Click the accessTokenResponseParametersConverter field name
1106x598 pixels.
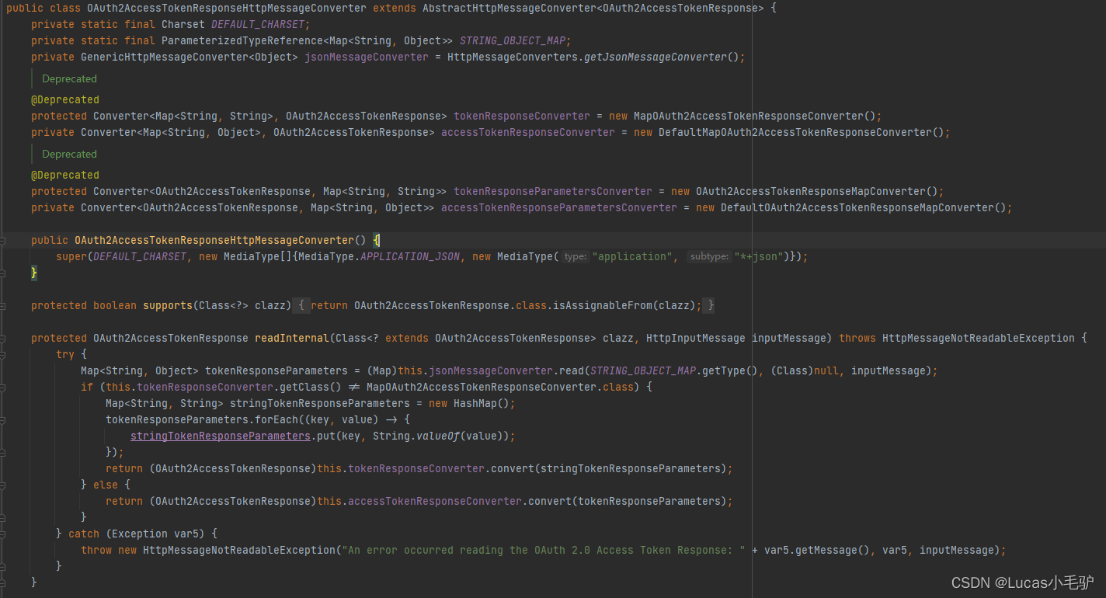[559, 208]
